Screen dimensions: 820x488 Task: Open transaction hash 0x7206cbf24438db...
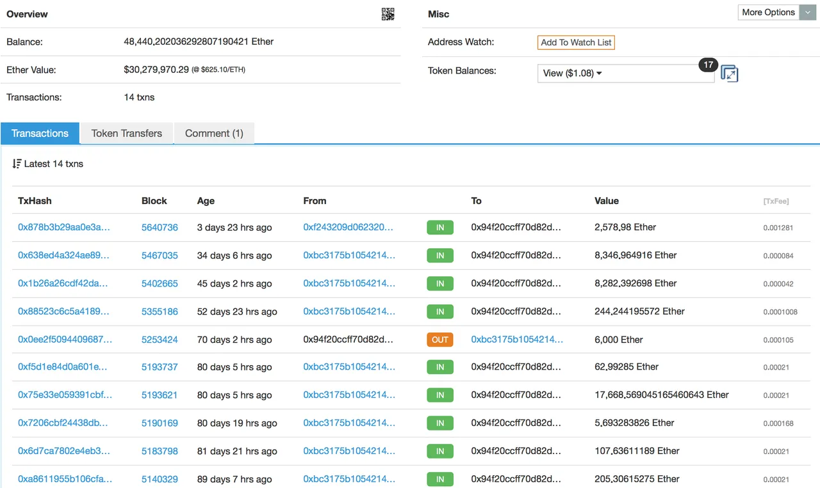[x=63, y=423]
